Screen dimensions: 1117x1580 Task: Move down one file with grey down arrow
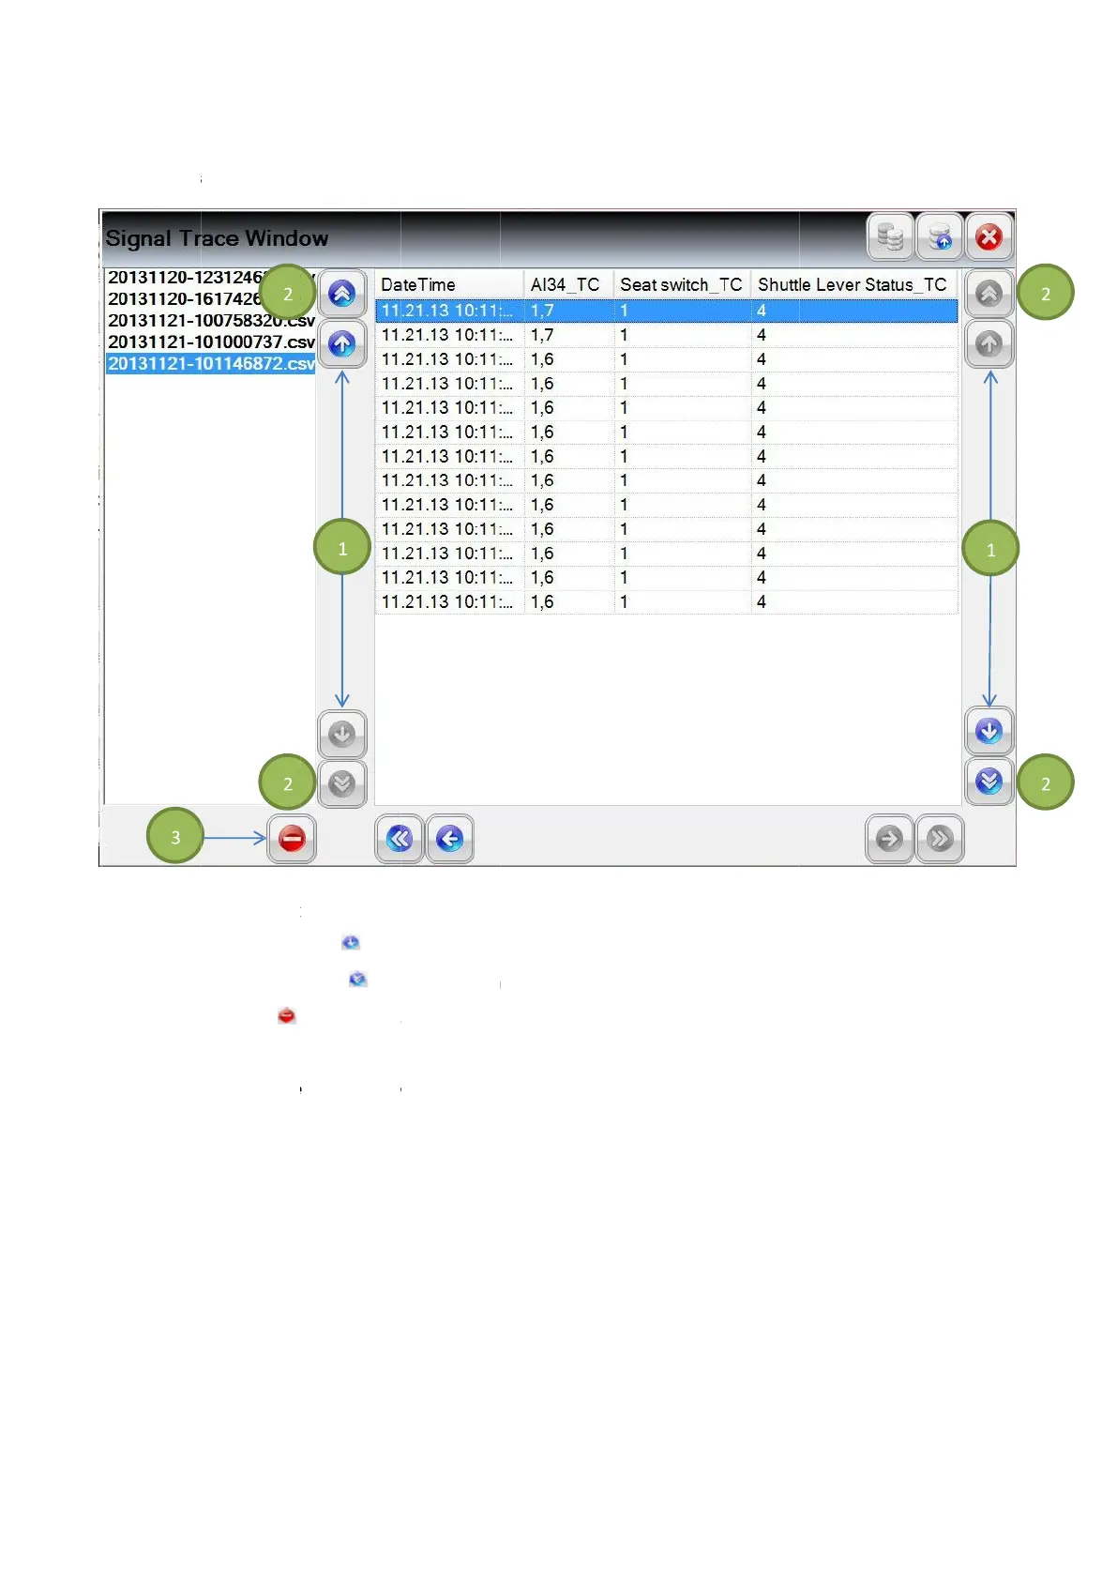342,734
